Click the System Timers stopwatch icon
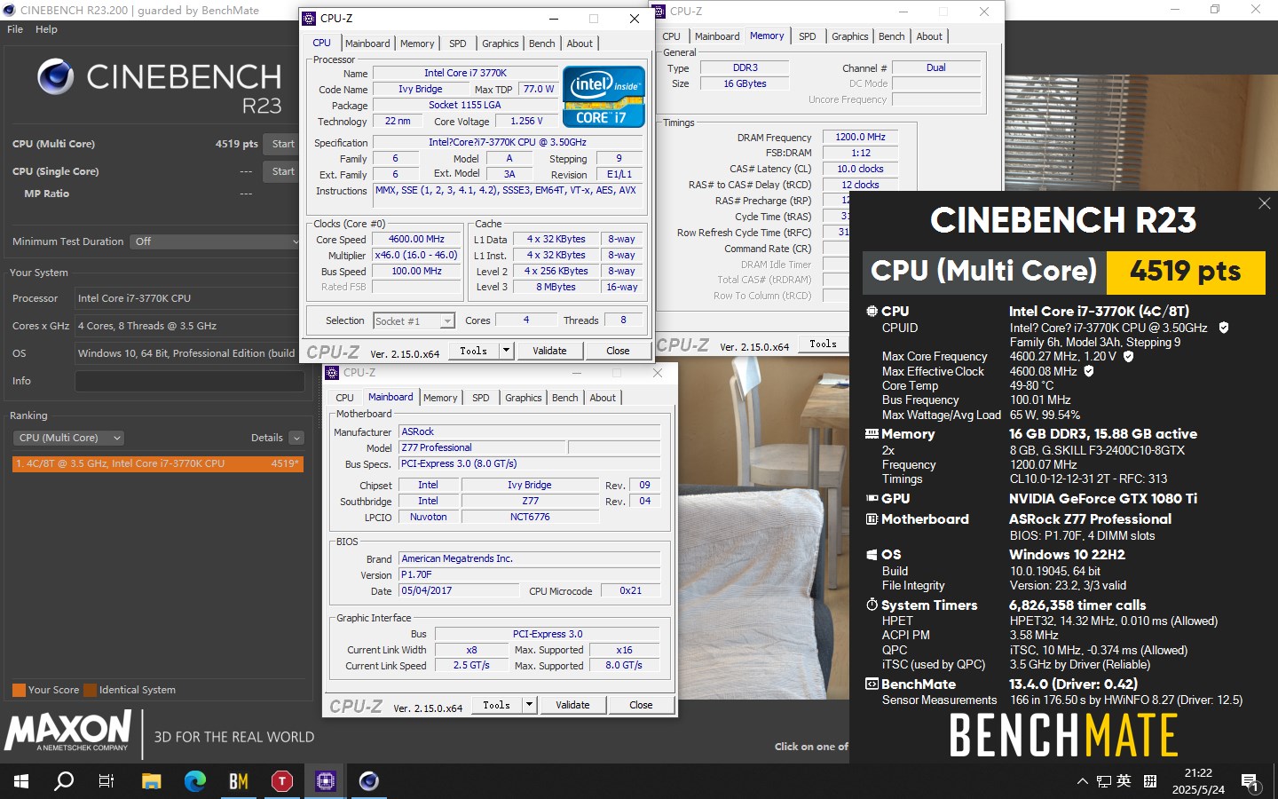The image size is (1278, 799). (872, 605)
